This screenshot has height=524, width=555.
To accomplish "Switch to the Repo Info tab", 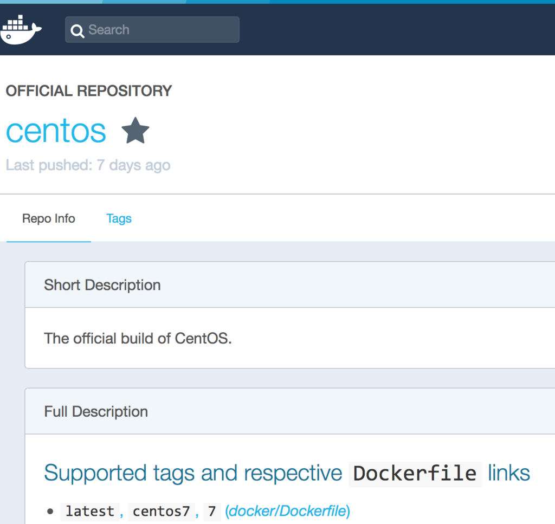I will pyautogui.click(x=48, y=219).
